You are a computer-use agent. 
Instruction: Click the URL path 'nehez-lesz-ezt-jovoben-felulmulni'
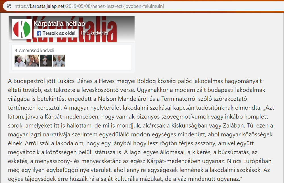129,6
